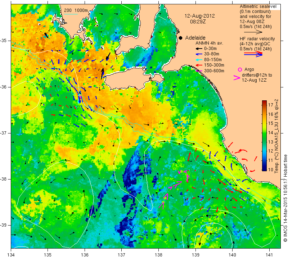The height and width of the screenshot is (259, 288).
Task: Select the cyan 80-150m legend arrow
Action: pos(199,60)
